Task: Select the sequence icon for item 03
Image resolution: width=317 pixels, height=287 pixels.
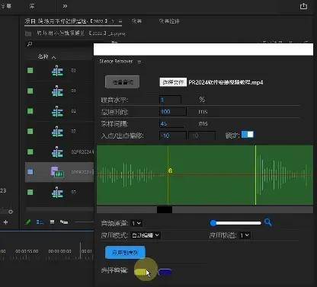Action: tap(57, 91)
